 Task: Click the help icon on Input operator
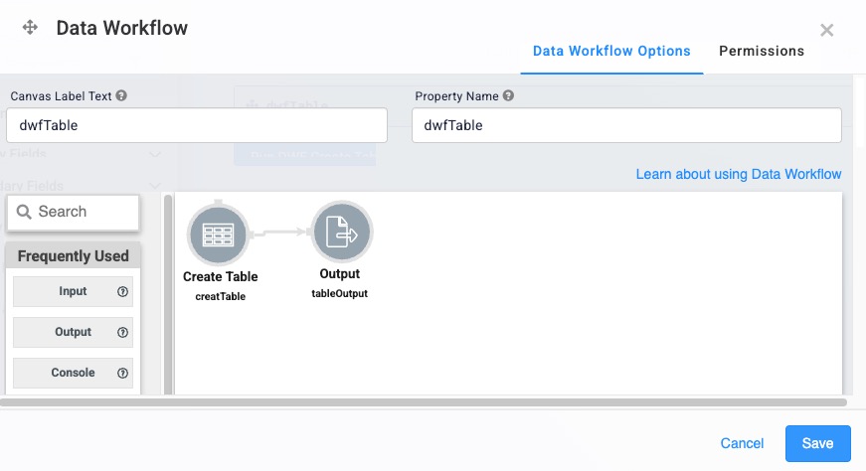122,291
